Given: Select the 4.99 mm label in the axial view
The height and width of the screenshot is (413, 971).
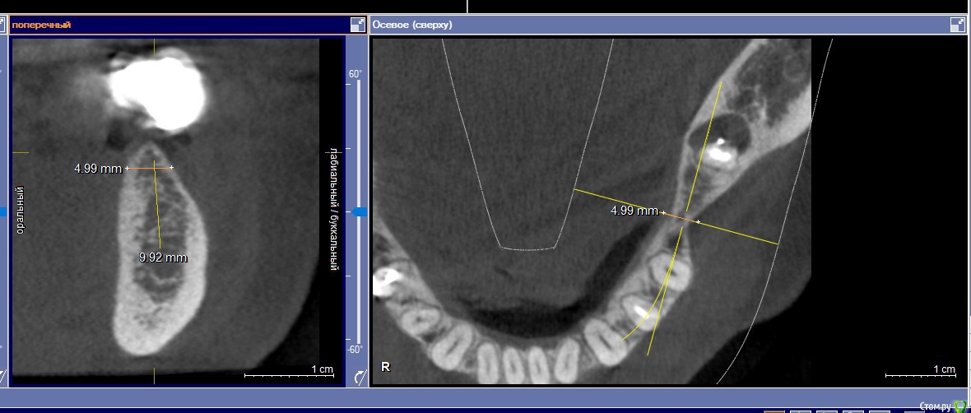Looking at the screenshot, I should click(634, 211).
